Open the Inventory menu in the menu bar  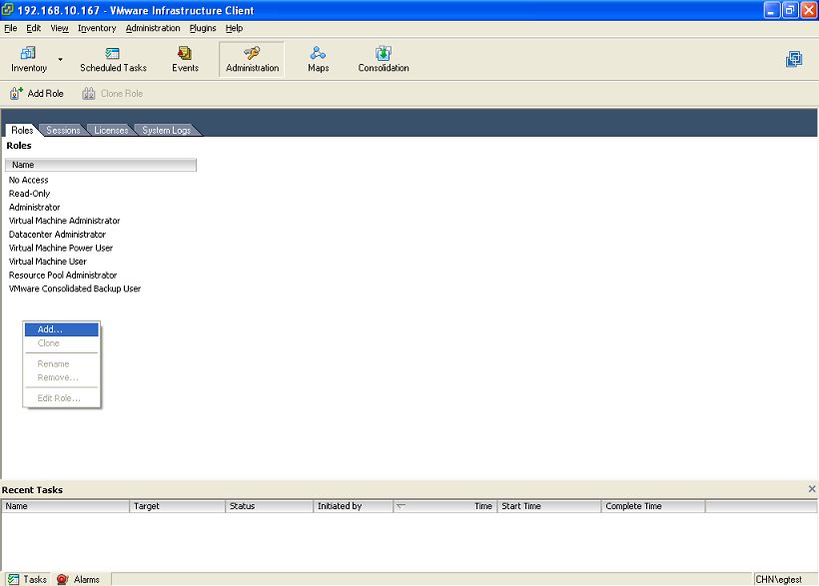click(97, 28)
